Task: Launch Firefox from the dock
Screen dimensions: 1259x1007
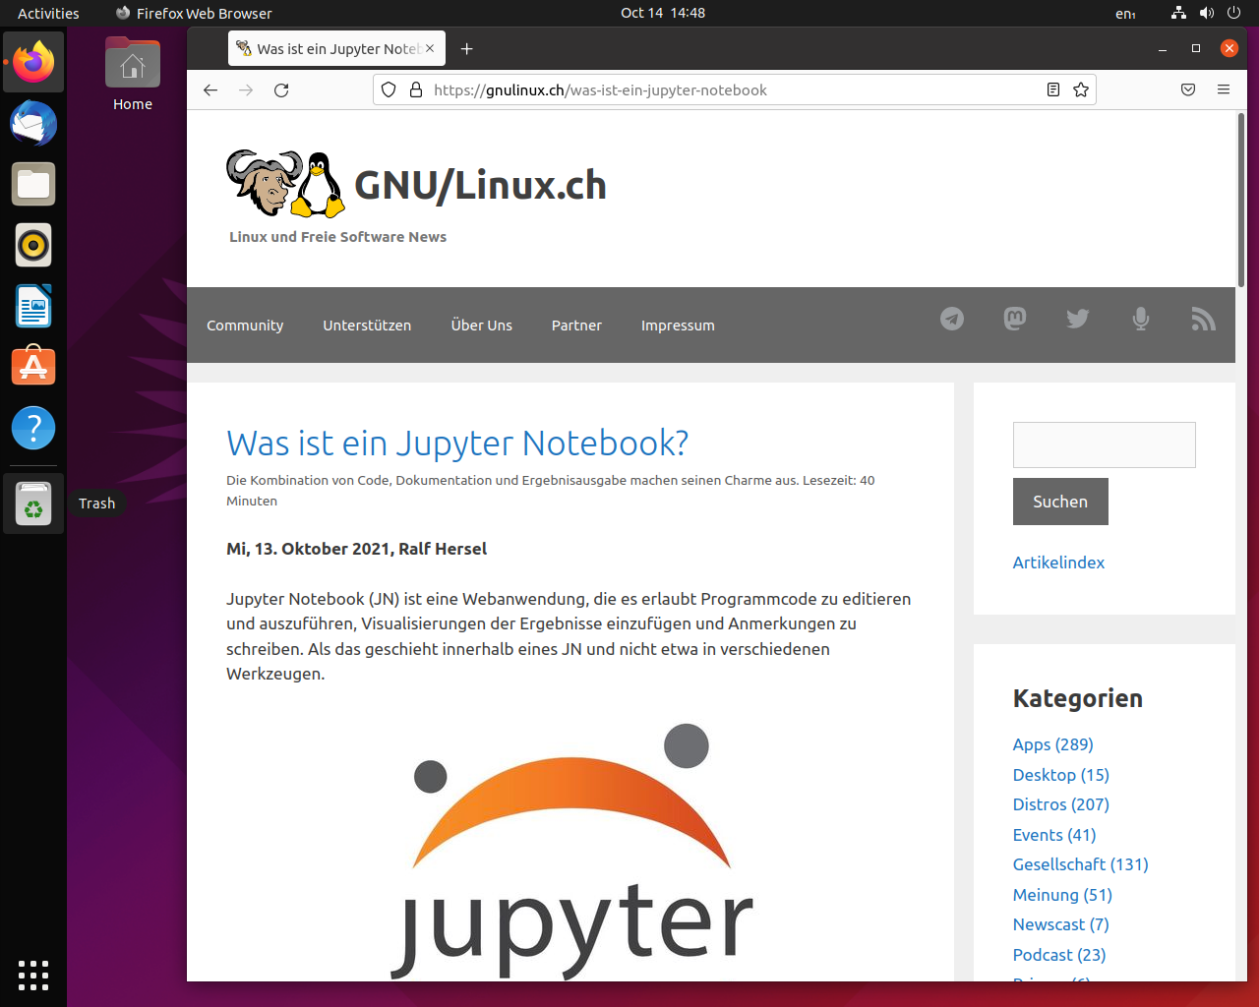Action: (x=33, y=62)
